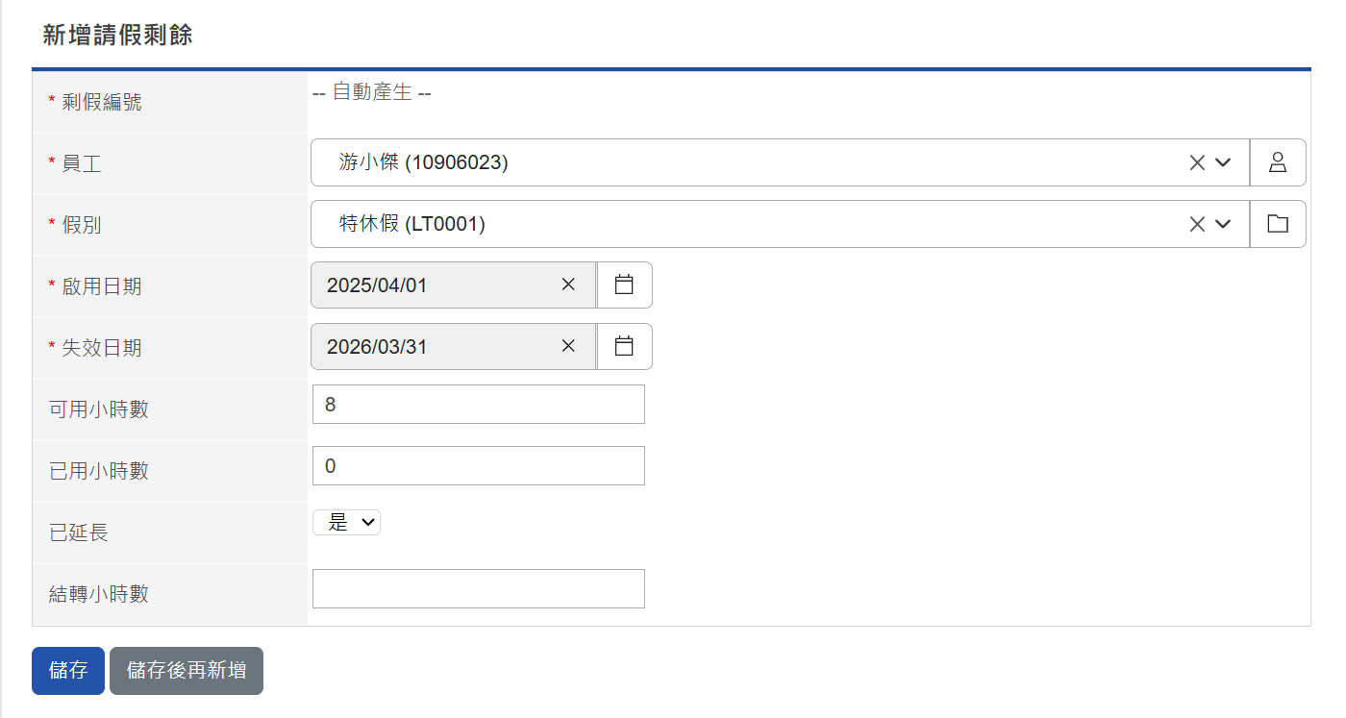Viewport: 1346px width, 718px height.
Task: Clear the 2025/04/01 start date
Action: click(x=568, y=285)
